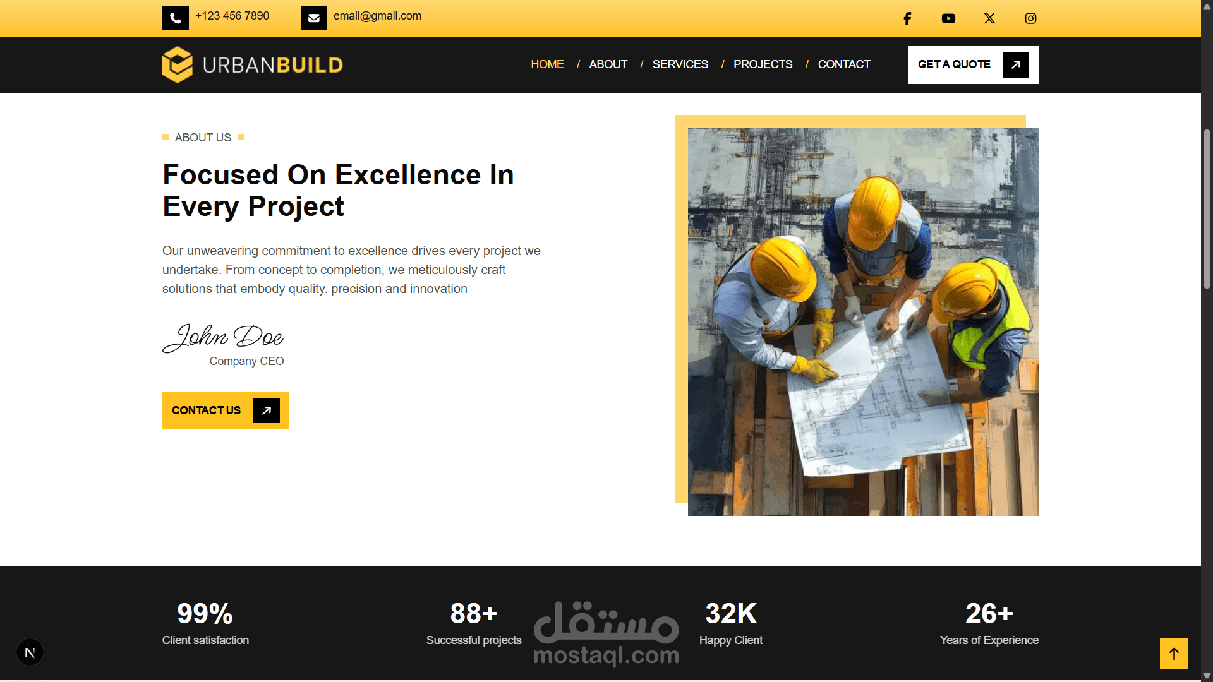
Task: Click the page vertical scrollbar thumb
Action: click(x=1207, y=208)
